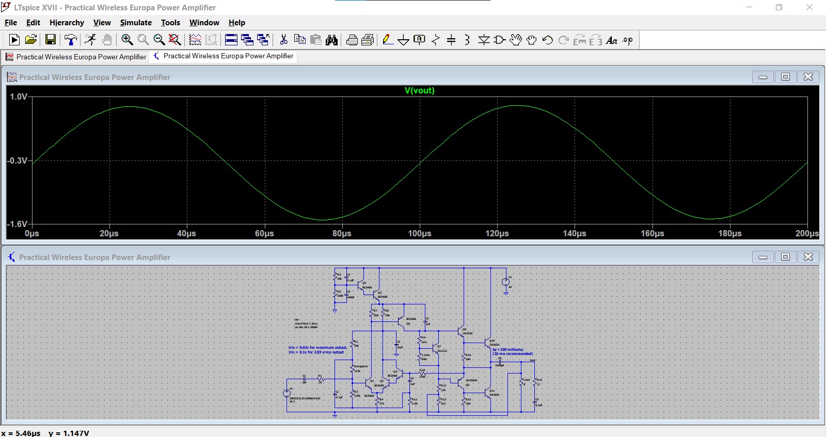Screen dimensions: 826x437
Task: Click Zoom Out magnifier icon
Action: [x=159, y=40]
